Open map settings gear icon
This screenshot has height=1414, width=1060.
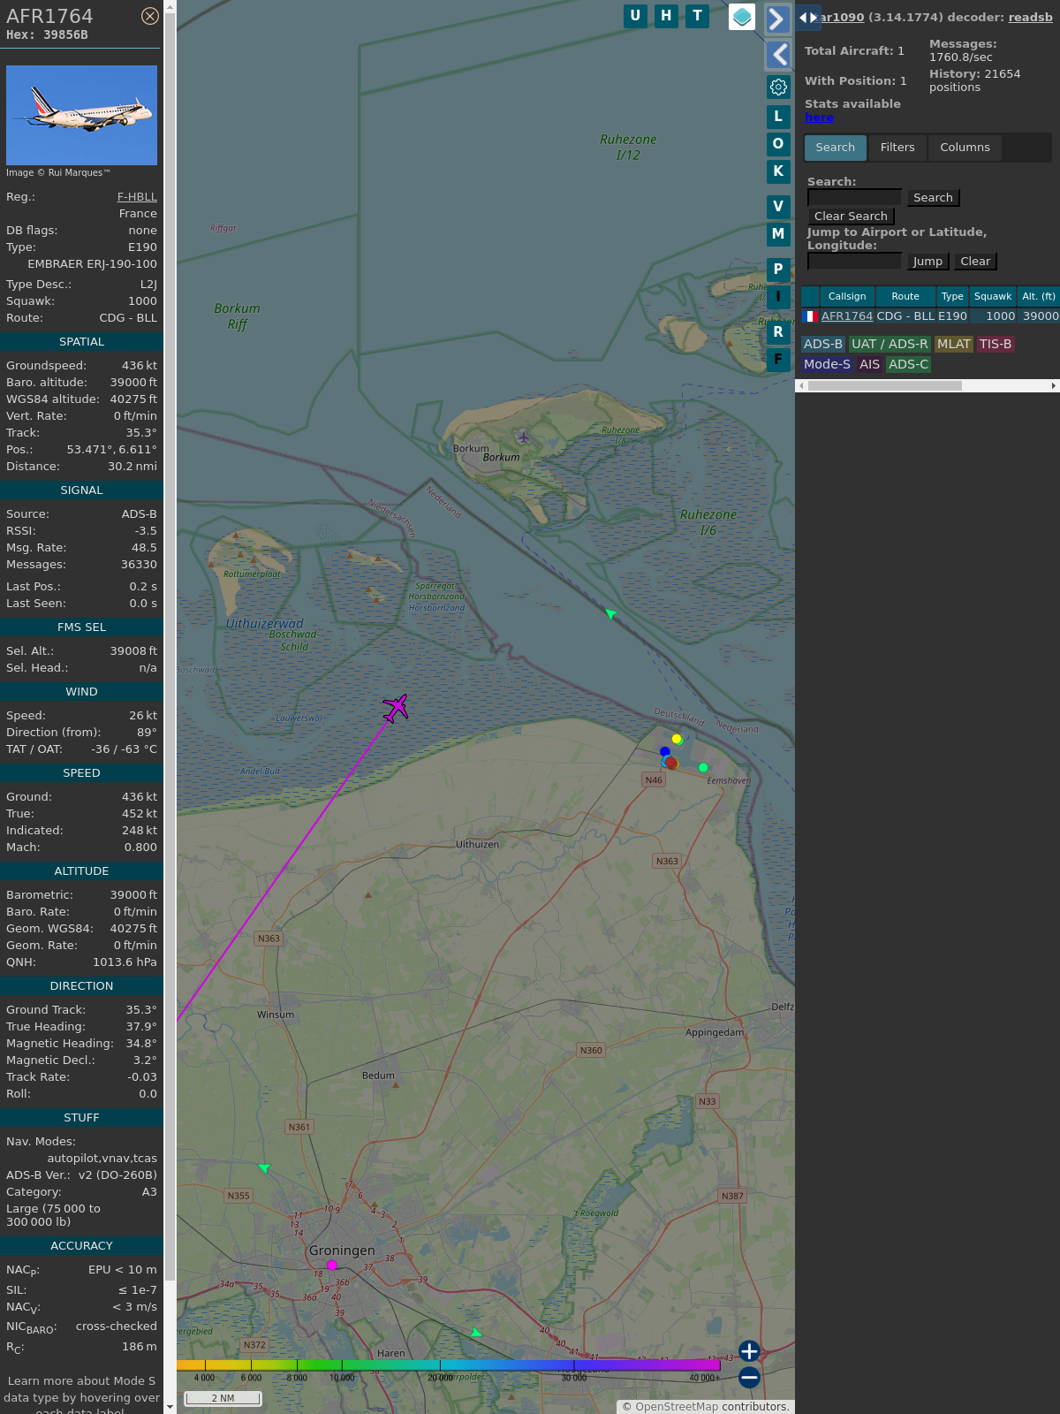tap(778, 87)
